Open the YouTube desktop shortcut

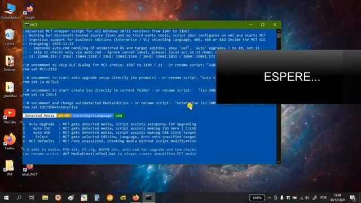(10, 116)
